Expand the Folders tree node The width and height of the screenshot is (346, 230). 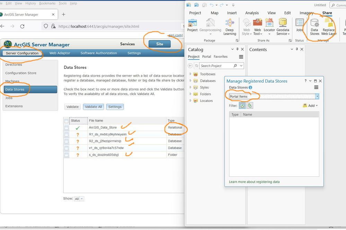click(x=190, y=94)
